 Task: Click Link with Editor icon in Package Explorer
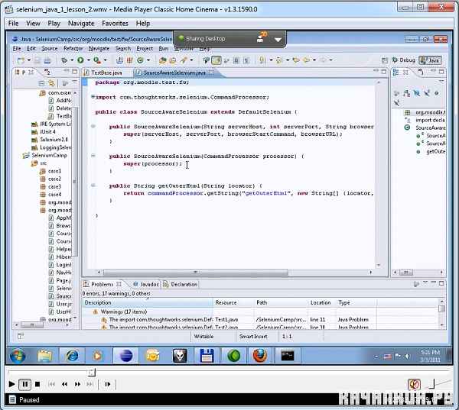pos(52,83)
